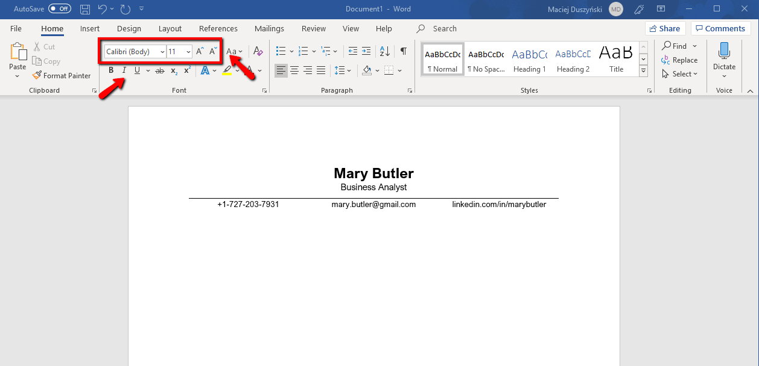Viewport: 759px width, 366px height.
Task: Select the Superscript icon
Action: 186,70
